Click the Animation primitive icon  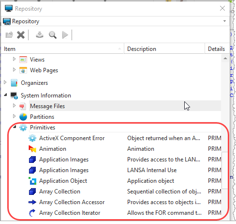(32, 149)
